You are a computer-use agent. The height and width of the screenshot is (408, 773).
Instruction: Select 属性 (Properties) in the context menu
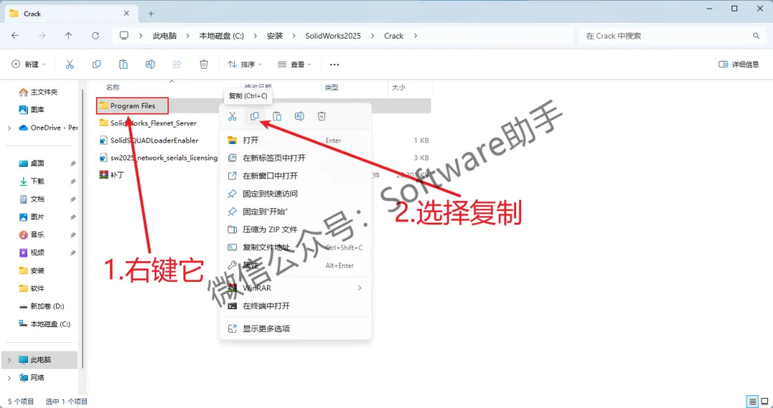(296, 265)
